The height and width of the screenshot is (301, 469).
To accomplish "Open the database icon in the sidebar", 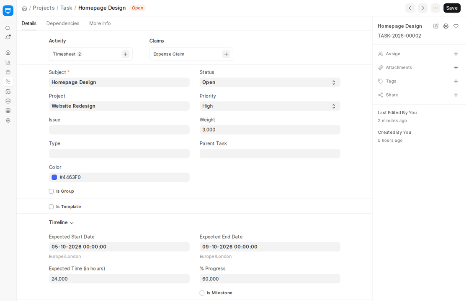I will 8,101.
